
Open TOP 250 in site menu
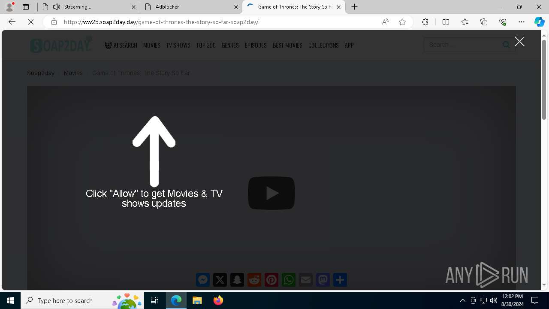tap(206, 45)
